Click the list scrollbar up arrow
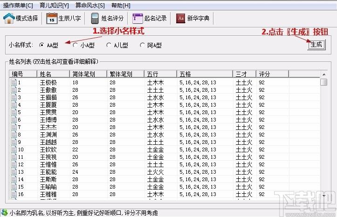 click(x=323, y=75)
